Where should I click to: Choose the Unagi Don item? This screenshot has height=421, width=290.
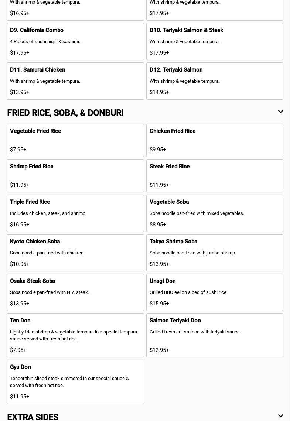point(215,292)
